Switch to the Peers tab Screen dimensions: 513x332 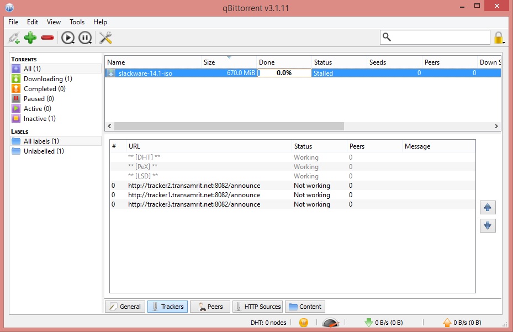(210, 307)
